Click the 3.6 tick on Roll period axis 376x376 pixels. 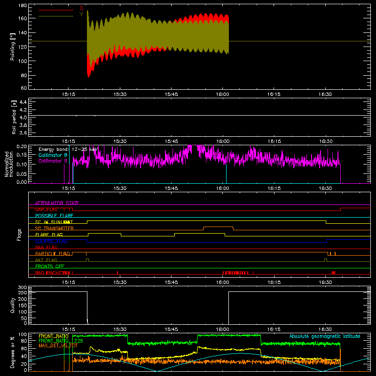click(23, 133)
